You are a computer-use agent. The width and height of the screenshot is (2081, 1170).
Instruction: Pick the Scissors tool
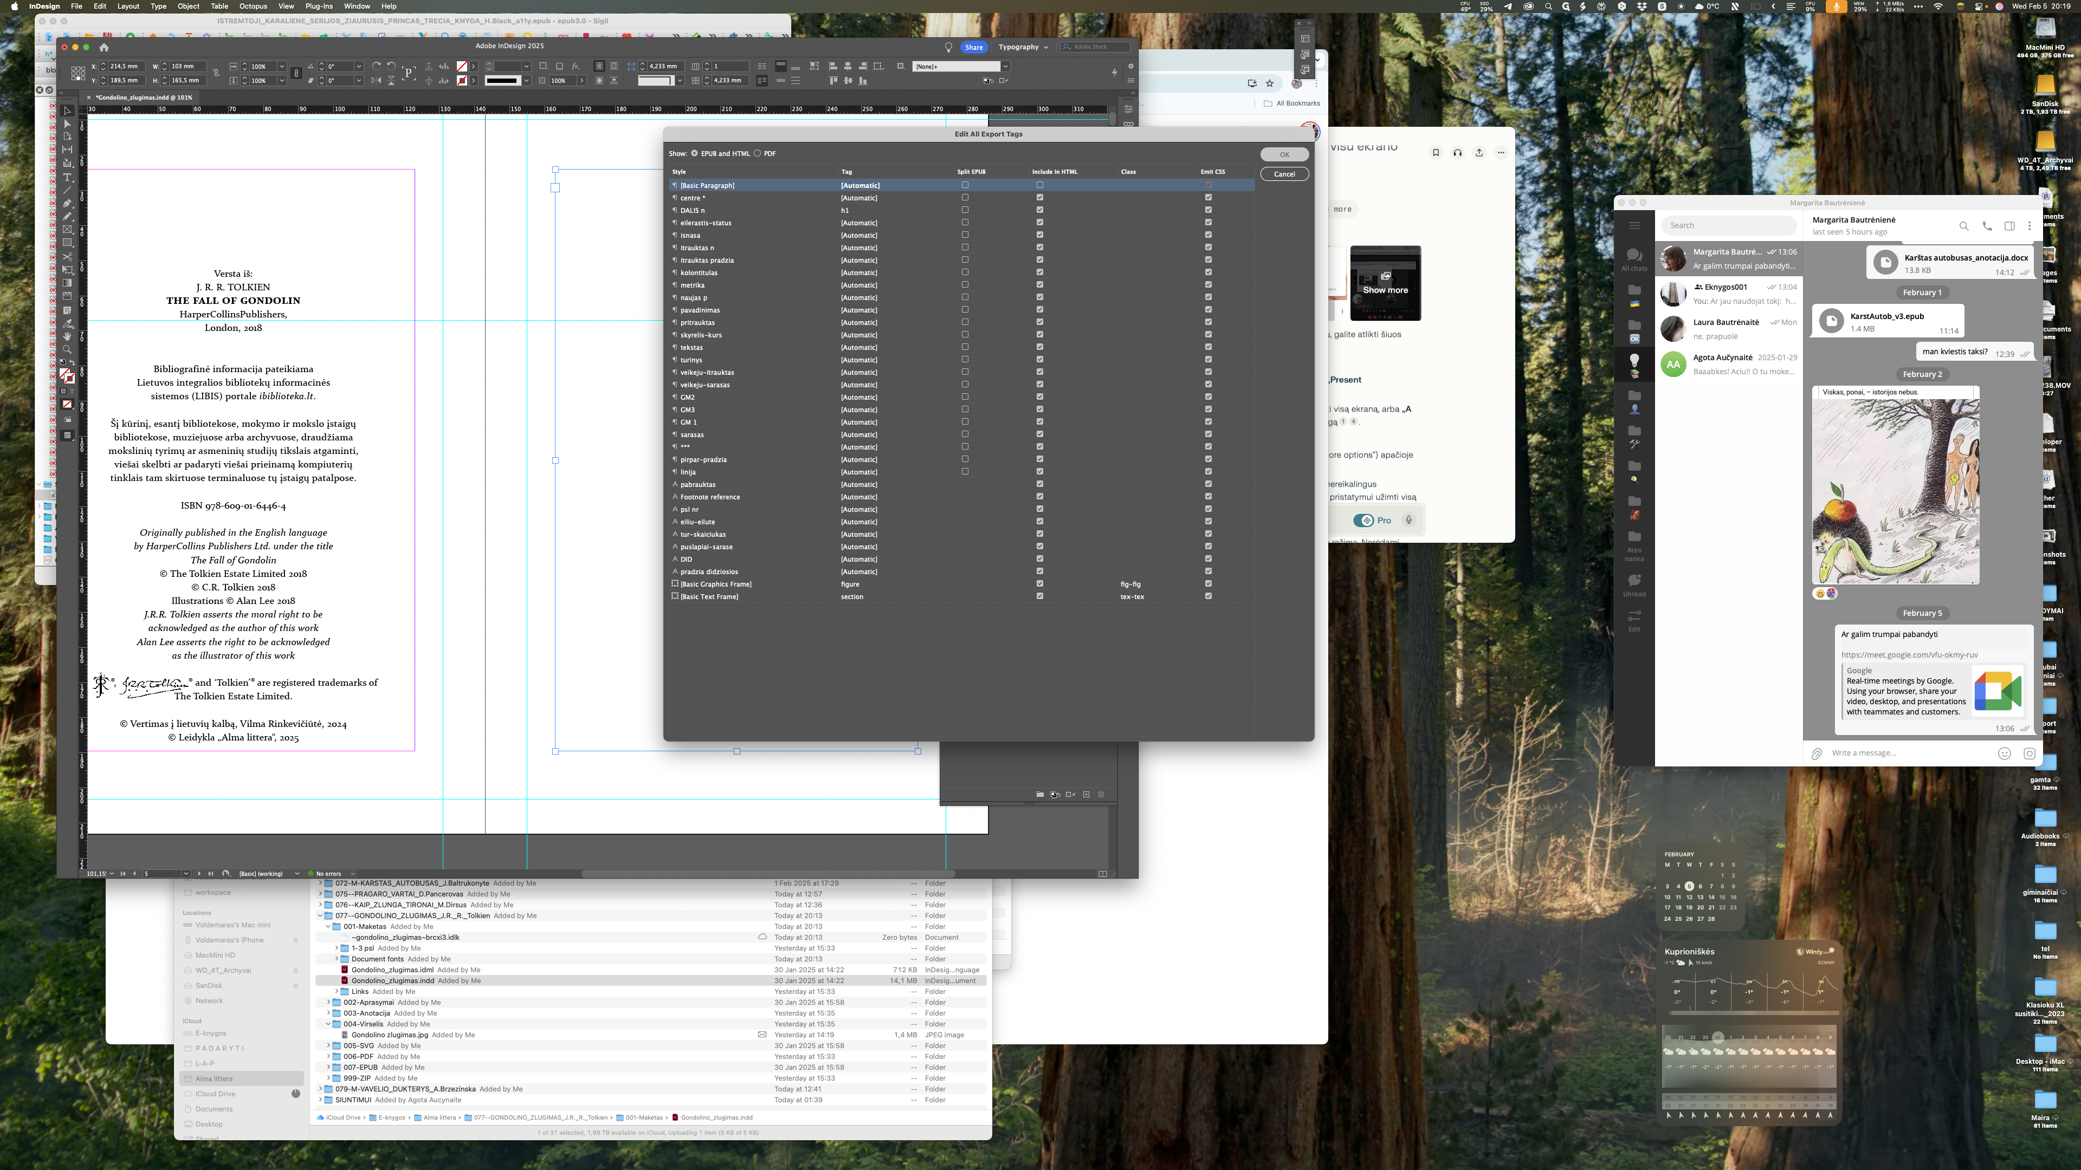tap(68, 257)
